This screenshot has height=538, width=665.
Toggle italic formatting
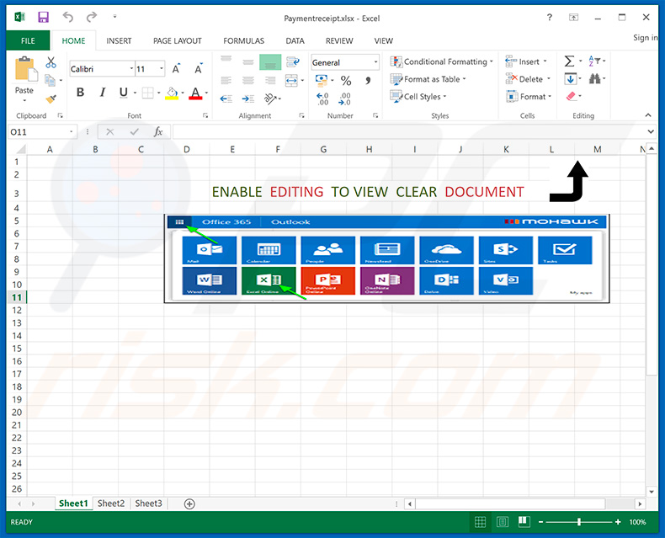tap(102, 93)
